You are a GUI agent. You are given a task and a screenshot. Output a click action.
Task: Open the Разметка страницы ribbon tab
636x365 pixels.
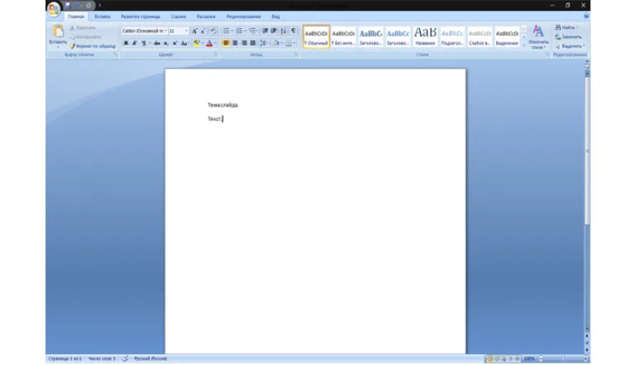(x=140, y=17)
